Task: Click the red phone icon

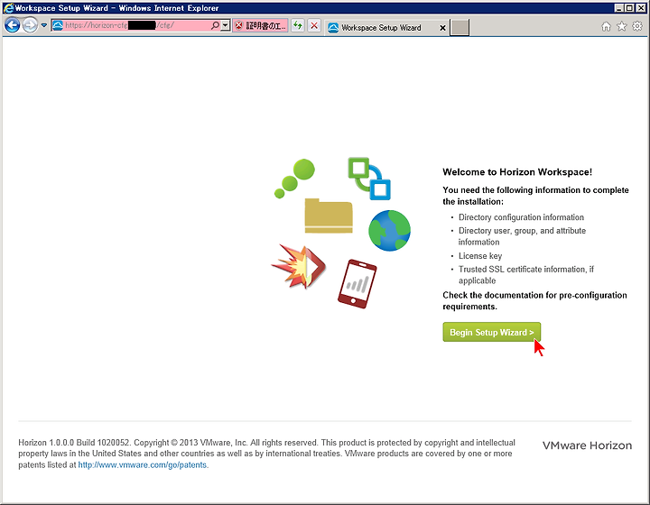Action: 357,284
